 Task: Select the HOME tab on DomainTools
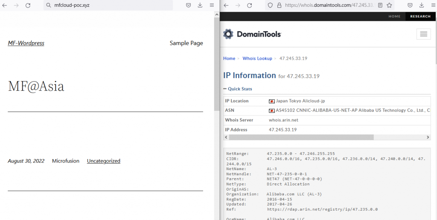click(x=394, y=17)
